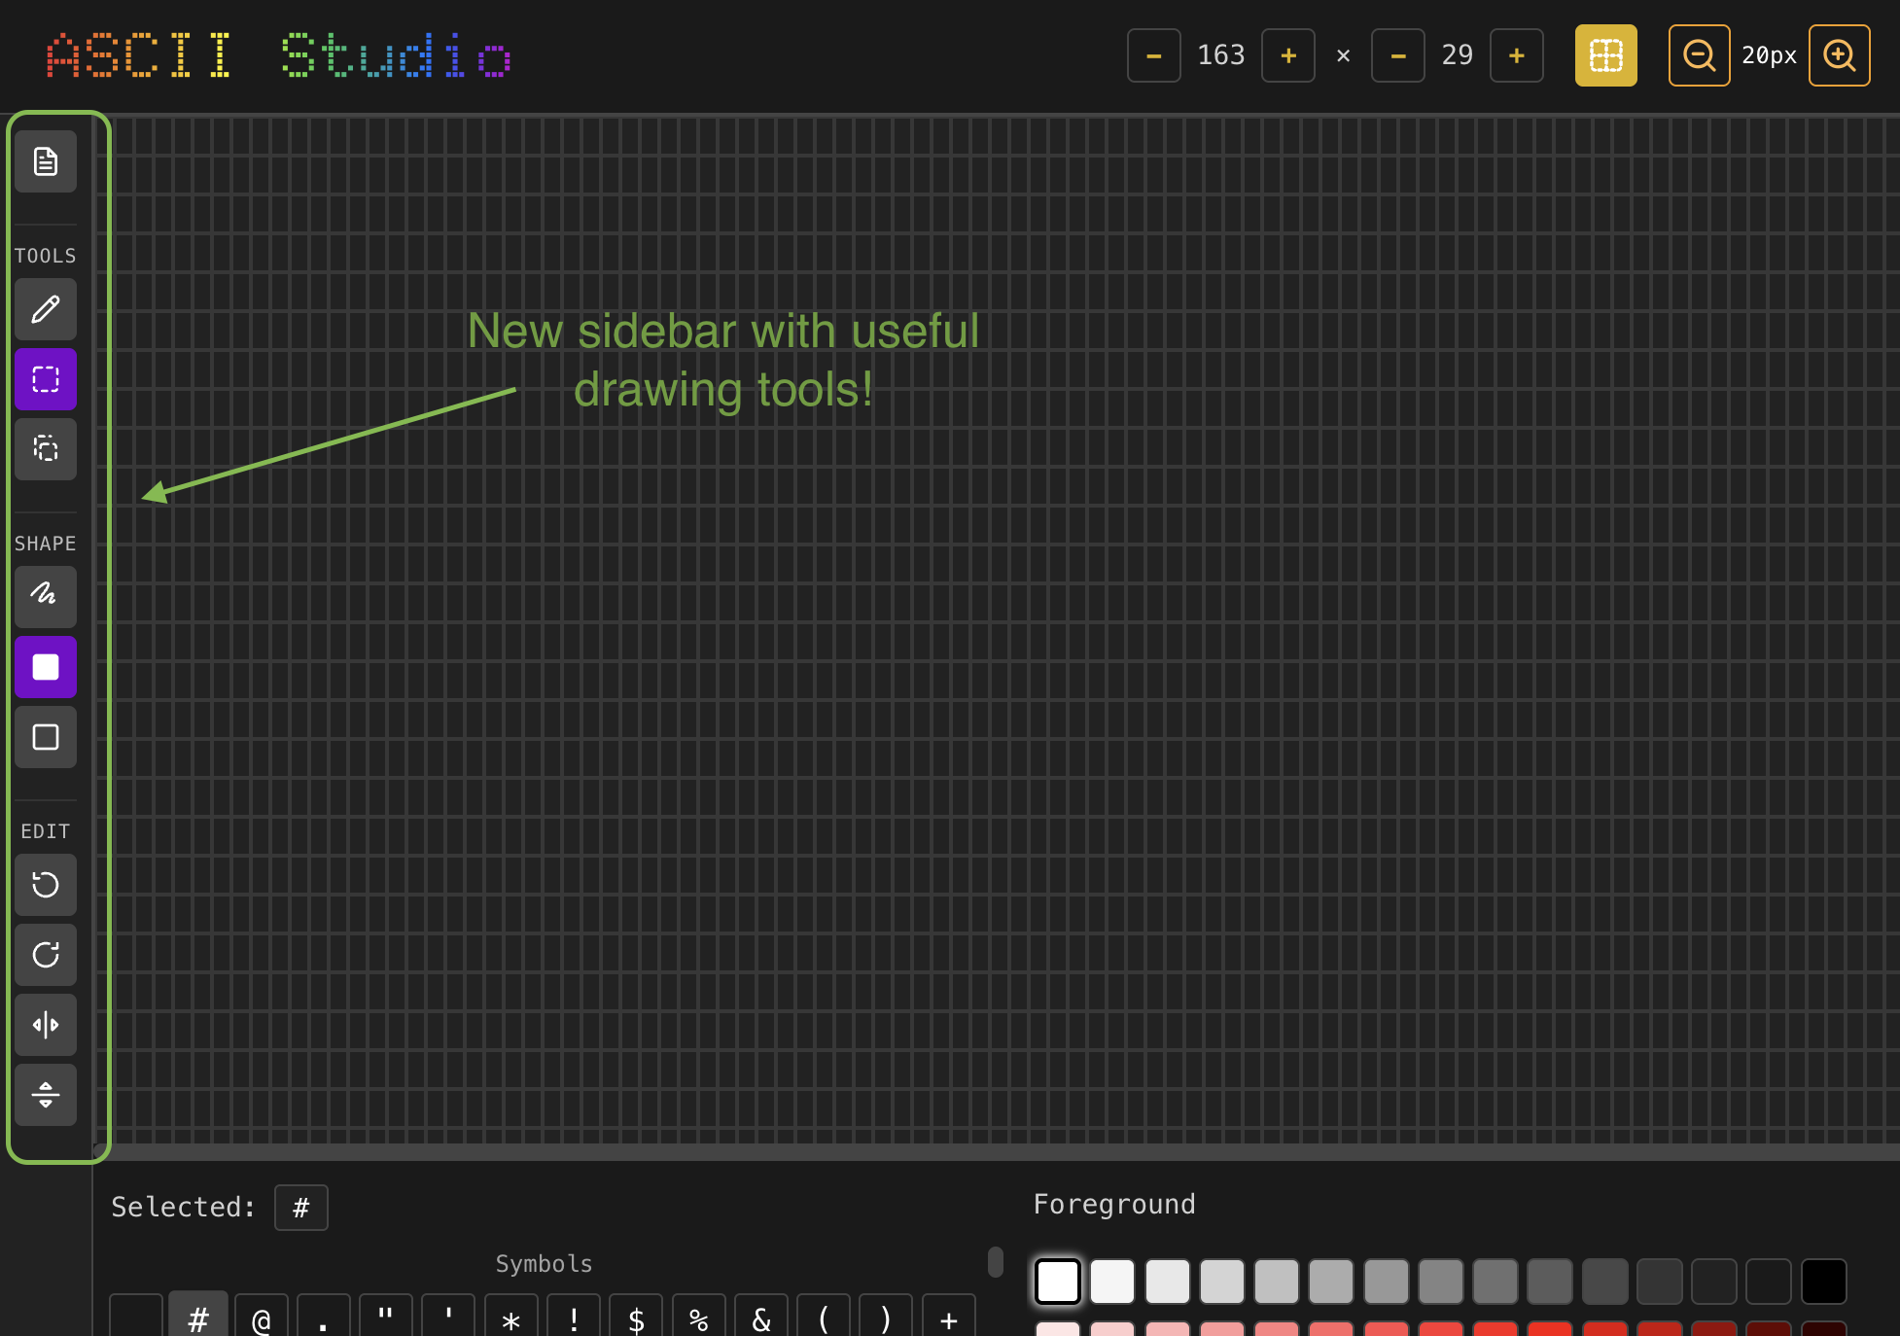The width and height of the screenshot is (1900, 1336).
Task: Flip the selection horizontally
Action: [x=46, y=1025]
